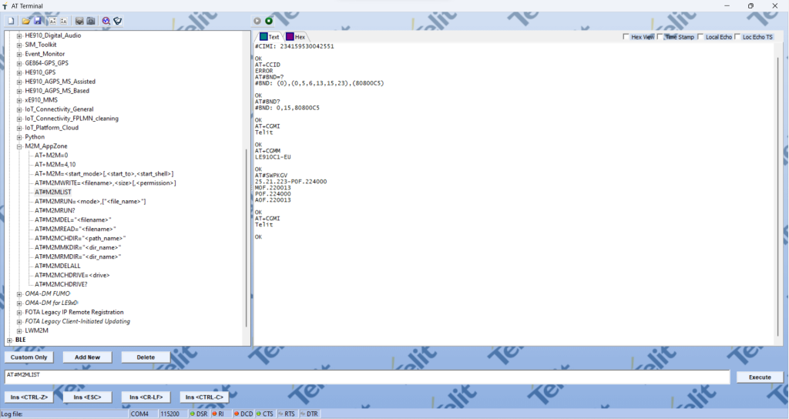The height and width of the screenshot is (419, 789).
Task: Expand the Python tree node
Action: coord(19,137)
